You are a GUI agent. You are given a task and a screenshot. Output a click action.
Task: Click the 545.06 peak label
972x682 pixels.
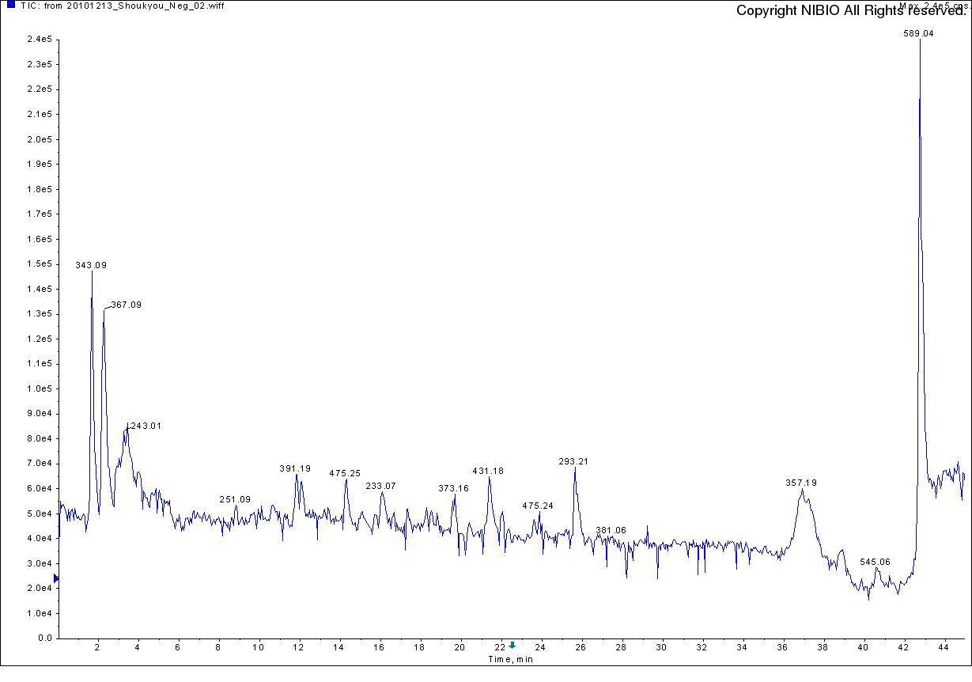click(875, 562)
